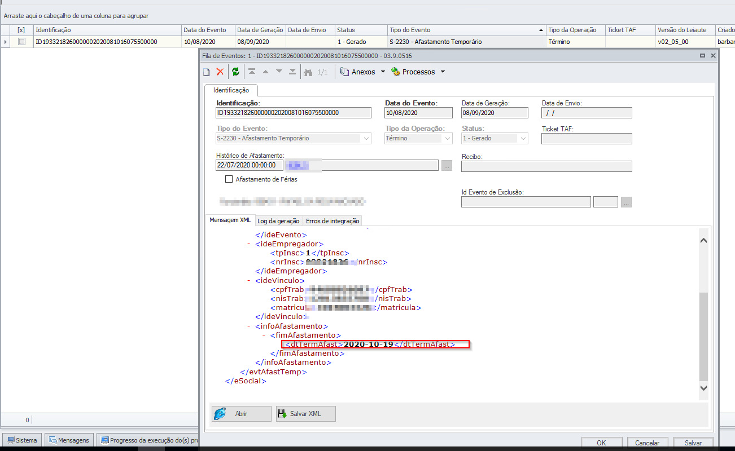
Task: Sort by the Ticket TAF column header
Action: pyautogui.click(x=630, y=30)
